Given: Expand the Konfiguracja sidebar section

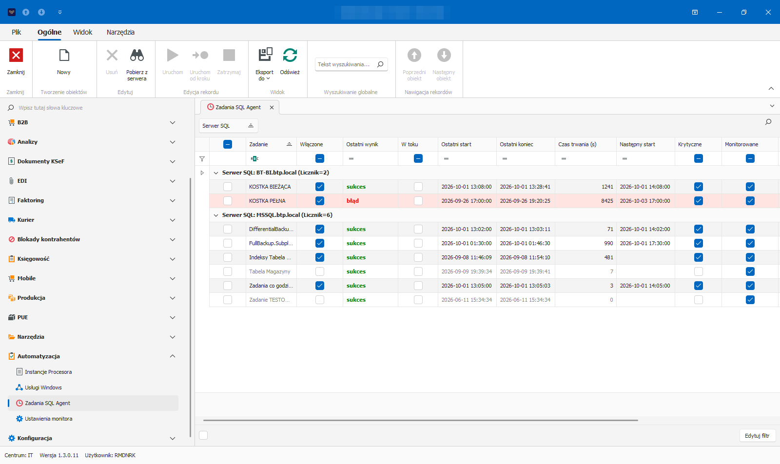Looking at the screenshot, I should click(173, 438).
